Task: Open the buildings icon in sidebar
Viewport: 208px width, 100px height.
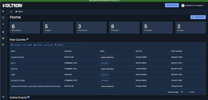Action: [x=3, y=45]
